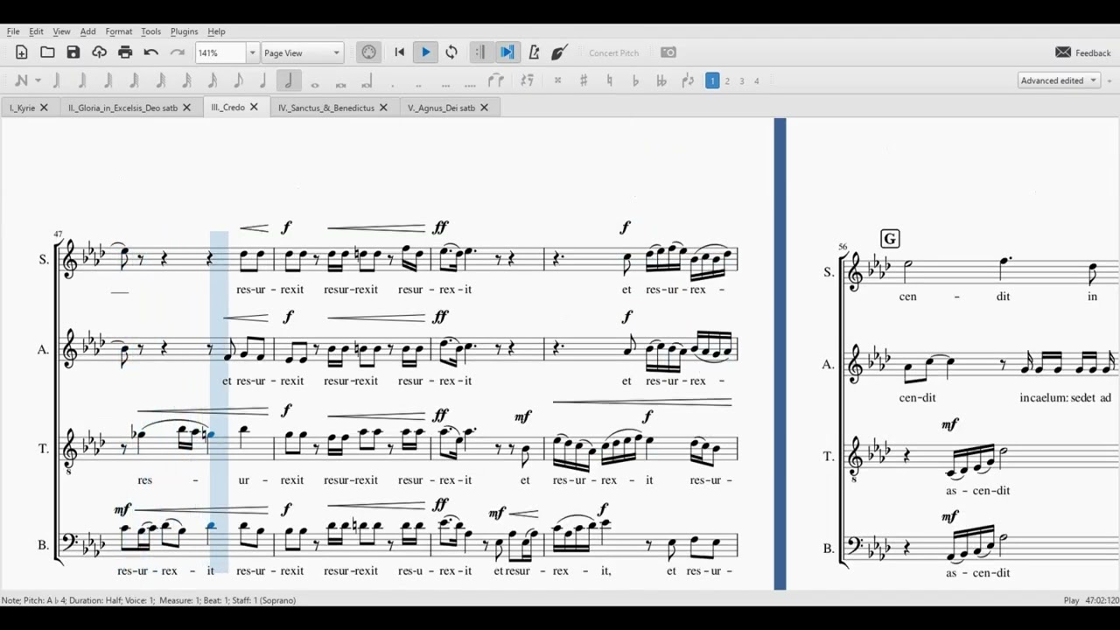The height and width of the screenshot is (630, 1120).
Task: Toggle pan score during playback
Action: [x=507, y=52]
